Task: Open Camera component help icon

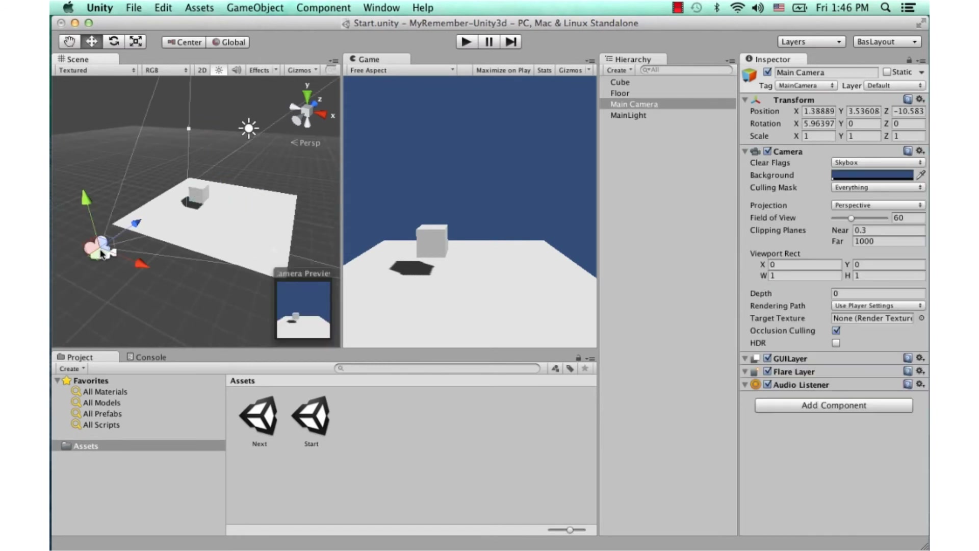Action: pyautogui.click(x=908, y=151)
